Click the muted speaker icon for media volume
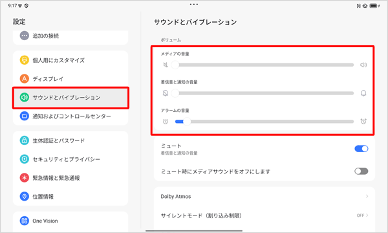This screenshot has width=388, height=233. (166, 65)
